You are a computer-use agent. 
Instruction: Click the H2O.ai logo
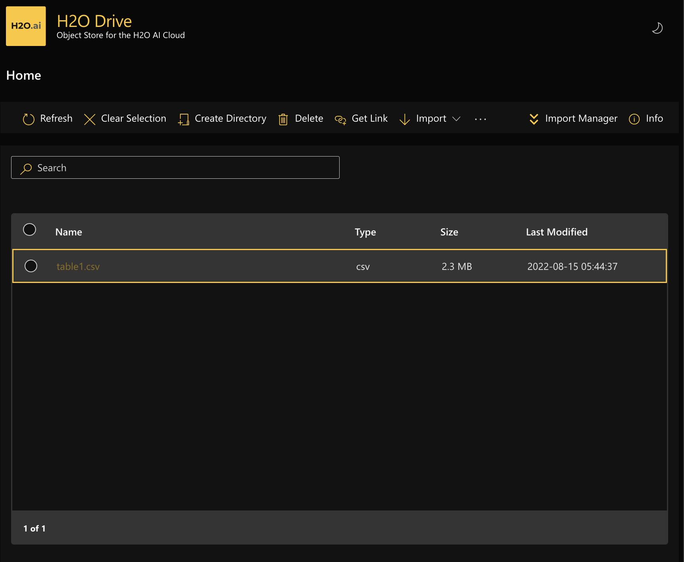(26, 26)
